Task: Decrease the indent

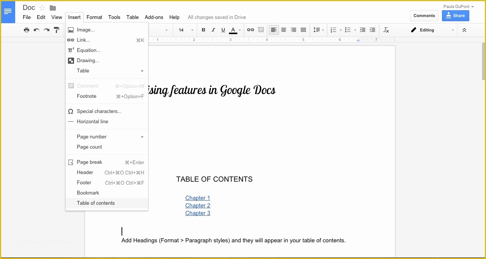Action: pos(363,30)
